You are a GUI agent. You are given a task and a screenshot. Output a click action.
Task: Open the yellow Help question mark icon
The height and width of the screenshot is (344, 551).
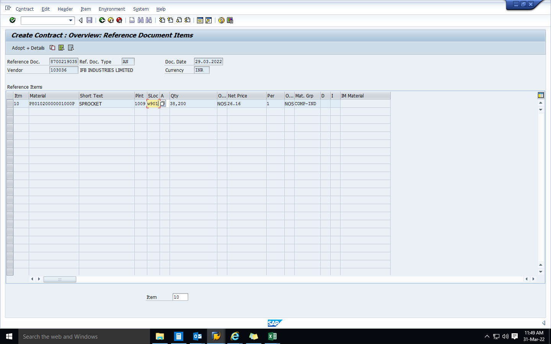[x=222, y=20]
